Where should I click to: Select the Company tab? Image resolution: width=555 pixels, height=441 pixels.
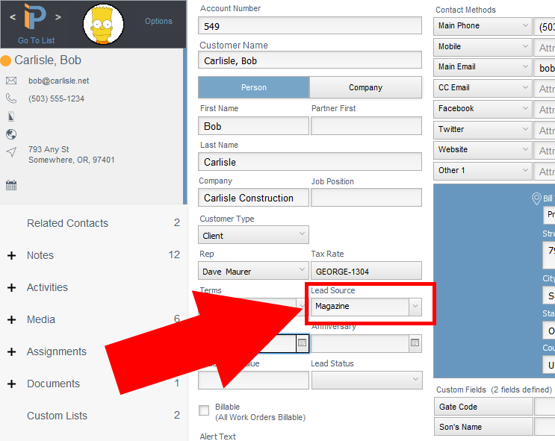(365, 87)
